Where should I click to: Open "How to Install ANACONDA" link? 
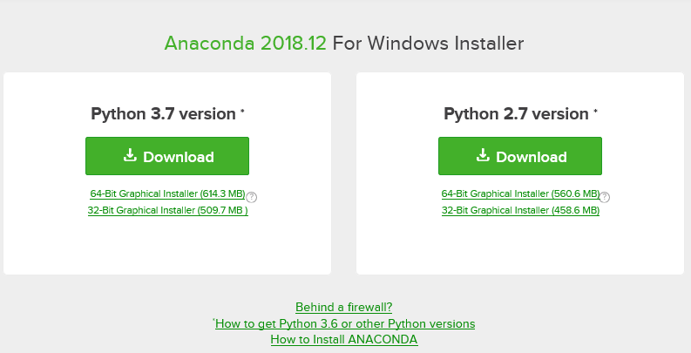coord(344,339)
